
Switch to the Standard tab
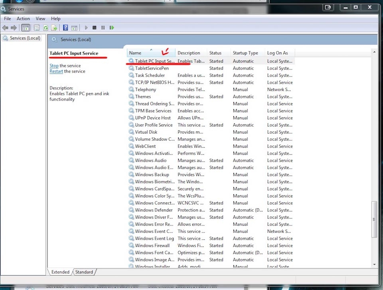pyautogui.click(x=84, y=272)
